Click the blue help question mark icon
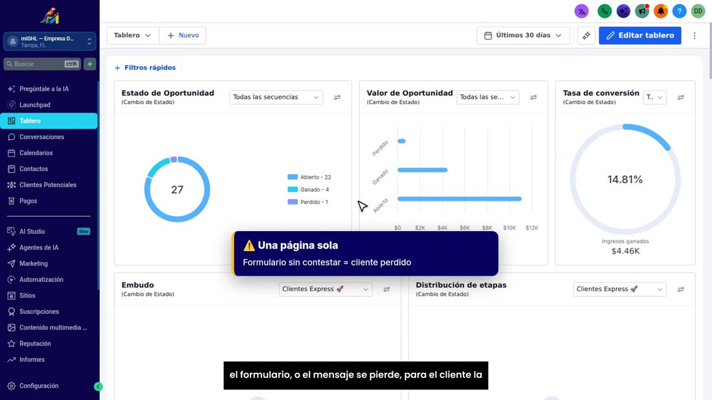The height and width of the screenshot is (400, 712). coord(679,12)
